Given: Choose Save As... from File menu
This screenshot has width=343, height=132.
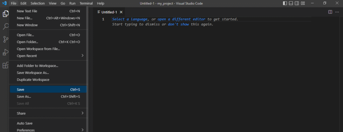Looking at the screenshot, I should pos(48,97).
